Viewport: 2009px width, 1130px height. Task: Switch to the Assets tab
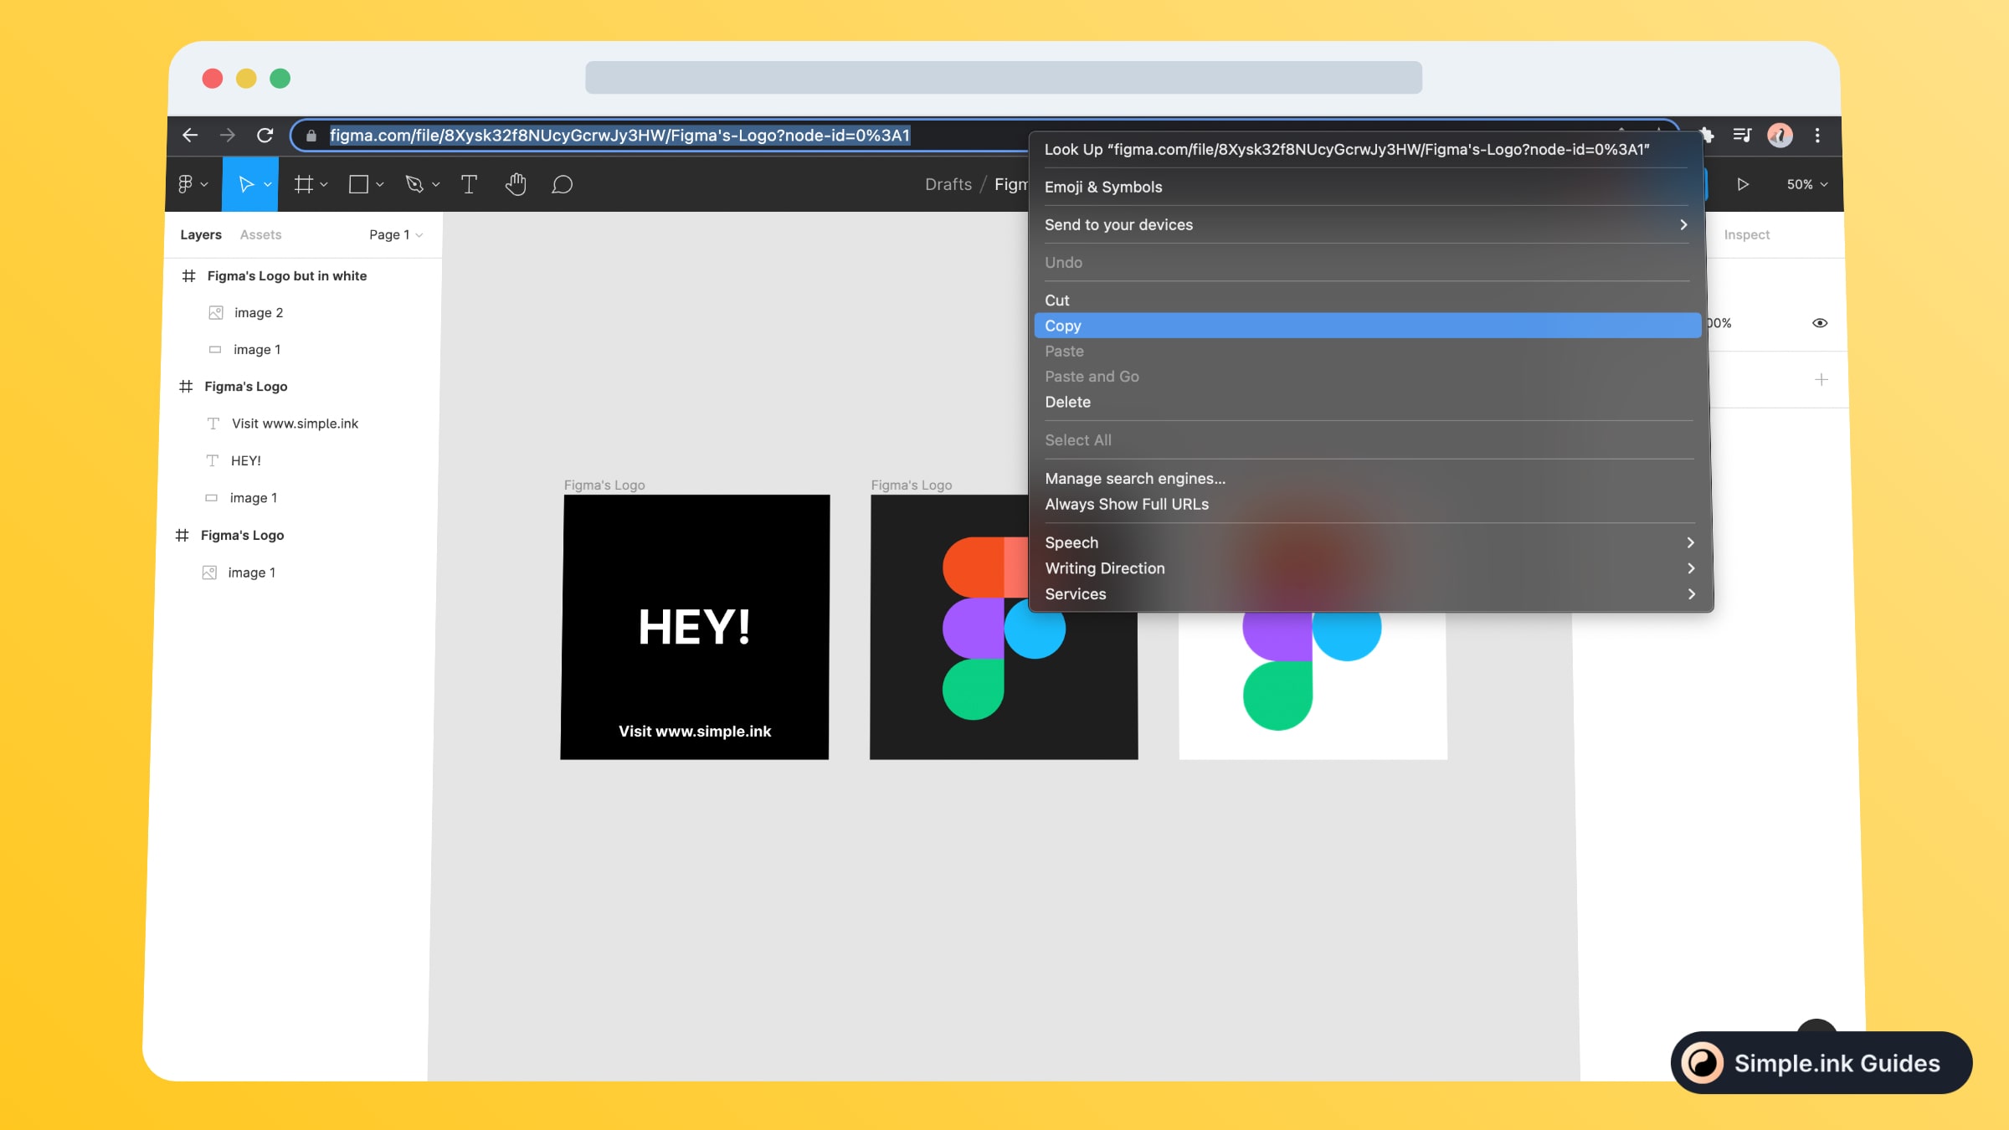pyautogui.click(x=260, y=235)
